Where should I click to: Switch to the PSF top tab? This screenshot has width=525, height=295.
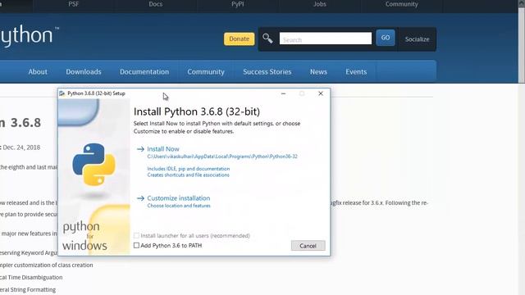coord(74,4)
